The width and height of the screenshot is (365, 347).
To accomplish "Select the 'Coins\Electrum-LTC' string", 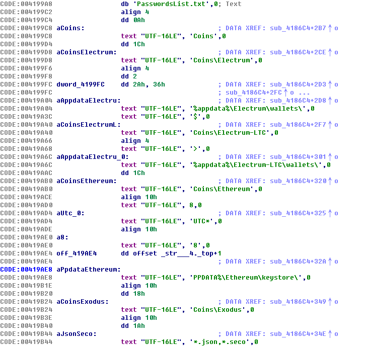I will coord(230,133).
